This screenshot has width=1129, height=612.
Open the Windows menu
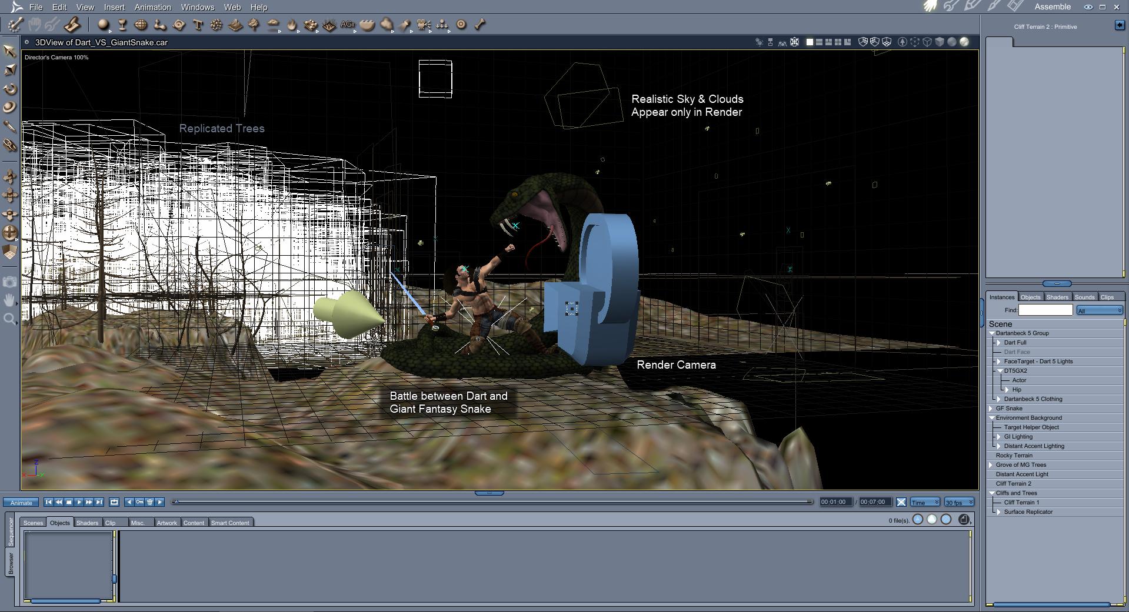tap(198, 7)
